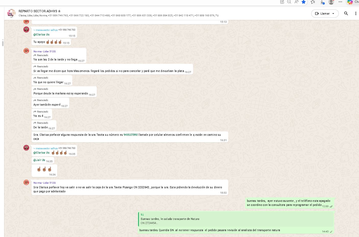Open the Copilot chat icon
Image resolution: width=359 pixels, height=237 pixels.
coord(350,2)
